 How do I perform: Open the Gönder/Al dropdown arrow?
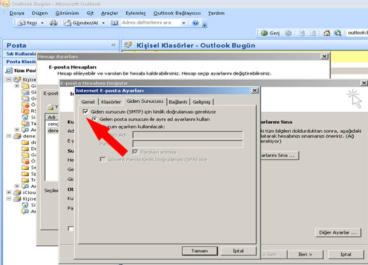[x=104, y=23]
